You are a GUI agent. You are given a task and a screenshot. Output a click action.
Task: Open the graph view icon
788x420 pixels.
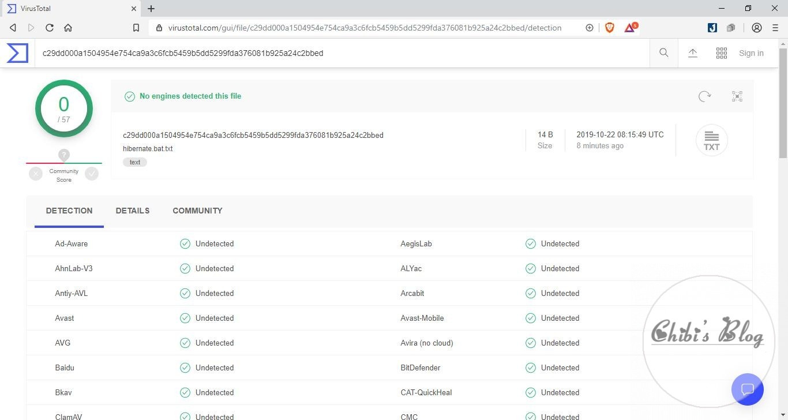(x=737, y=96)
